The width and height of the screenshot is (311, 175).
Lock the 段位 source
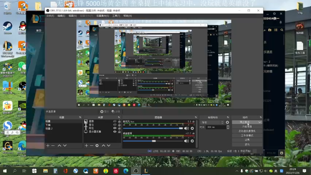click(119, 128)
